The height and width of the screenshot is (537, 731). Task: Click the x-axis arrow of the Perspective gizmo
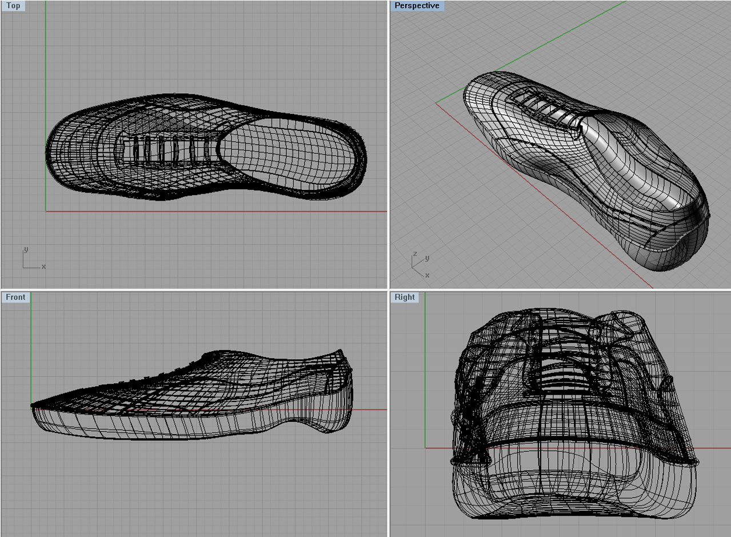click(x=418, y=272)
